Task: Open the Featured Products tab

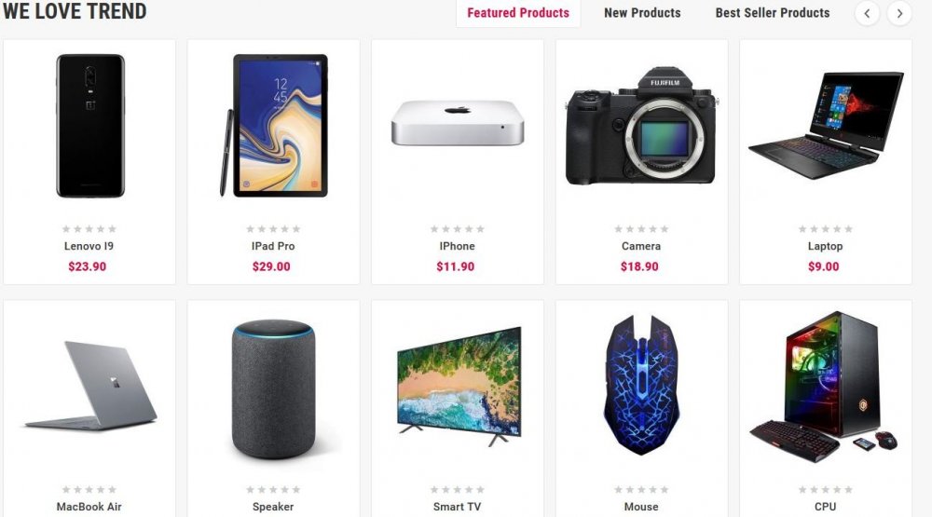Action: pyautogui.click(x=518, y=13)
